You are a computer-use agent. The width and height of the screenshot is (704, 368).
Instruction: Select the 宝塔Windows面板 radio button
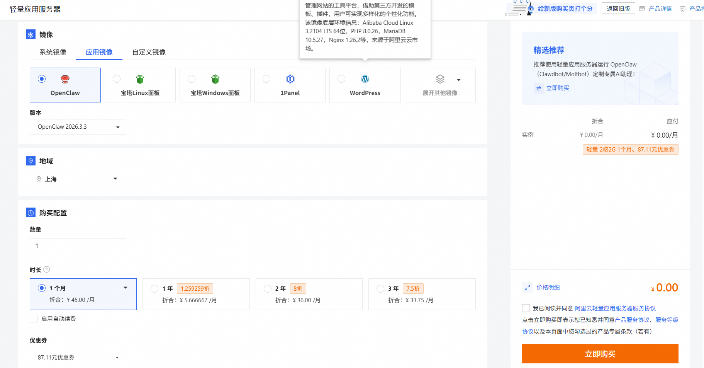[x=192, y=79]
